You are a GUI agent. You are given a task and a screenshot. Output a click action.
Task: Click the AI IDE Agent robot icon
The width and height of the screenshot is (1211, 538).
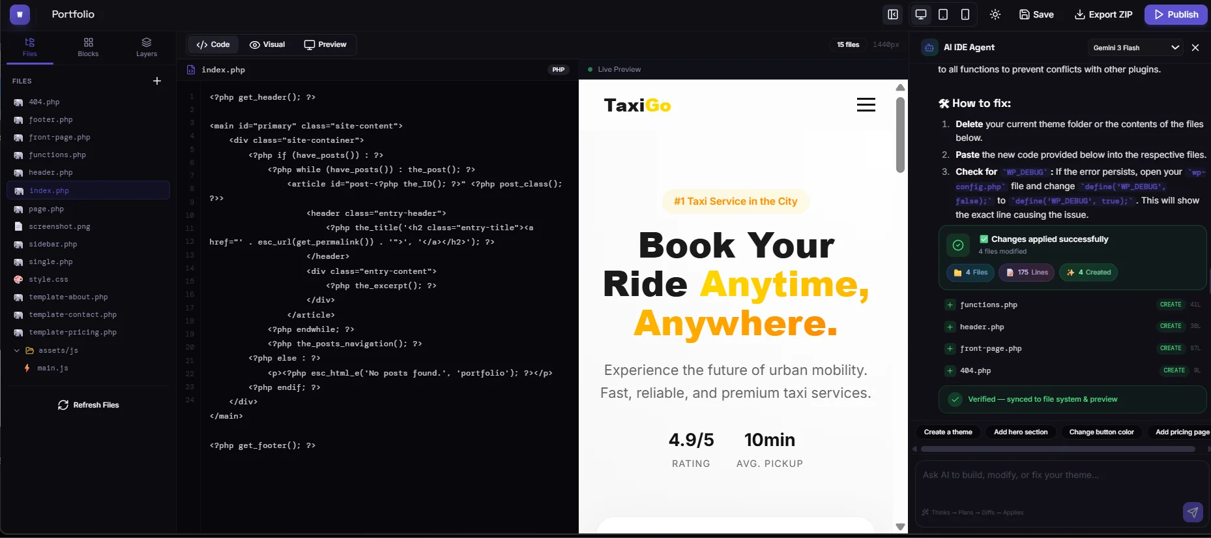click(929, 48)
